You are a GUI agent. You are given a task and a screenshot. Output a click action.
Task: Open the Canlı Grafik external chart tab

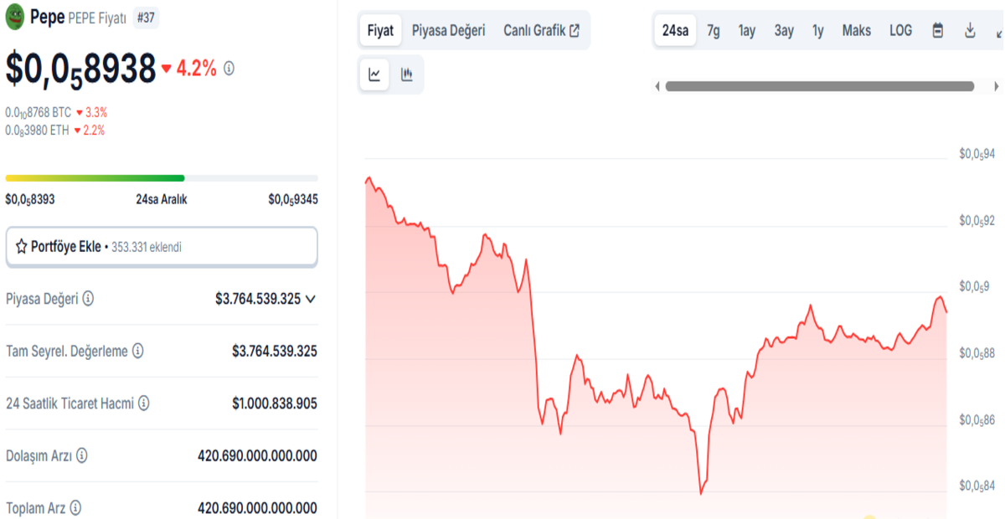[x=541, y=31]
